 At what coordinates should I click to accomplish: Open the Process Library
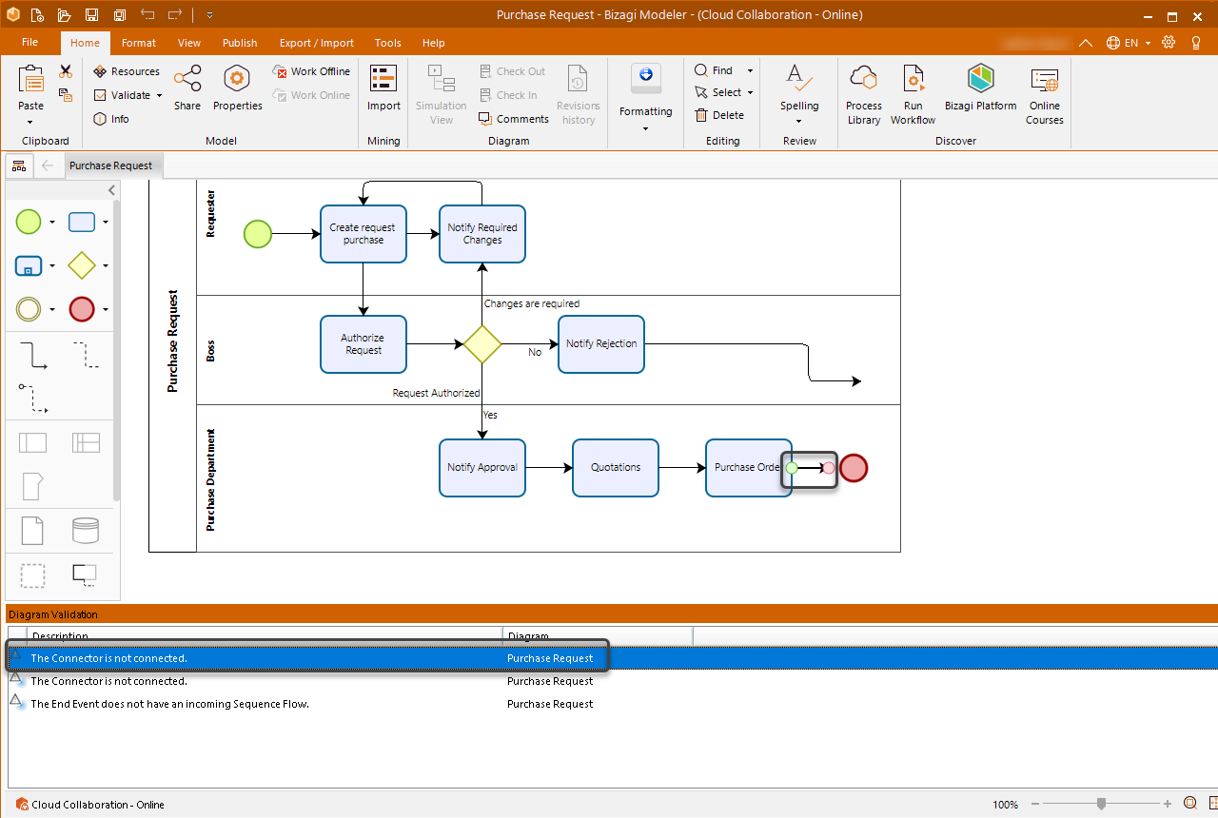[863, 94]
